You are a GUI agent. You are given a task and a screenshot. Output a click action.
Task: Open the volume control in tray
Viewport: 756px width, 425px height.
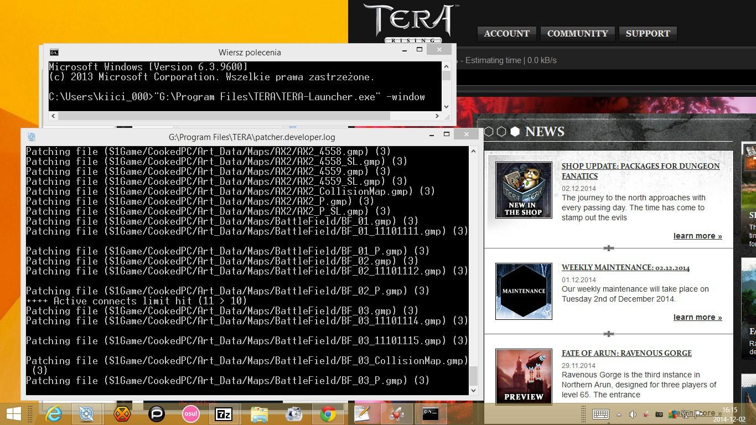tap(632, 414)
